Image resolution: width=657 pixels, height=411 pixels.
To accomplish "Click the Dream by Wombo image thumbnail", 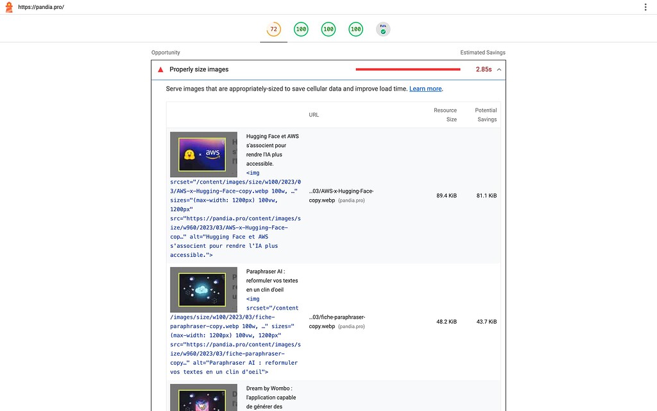I will [203, 401].
